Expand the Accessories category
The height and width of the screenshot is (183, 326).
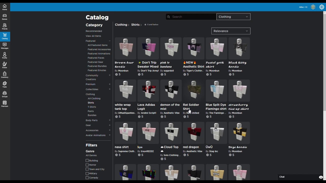point(110,130)
